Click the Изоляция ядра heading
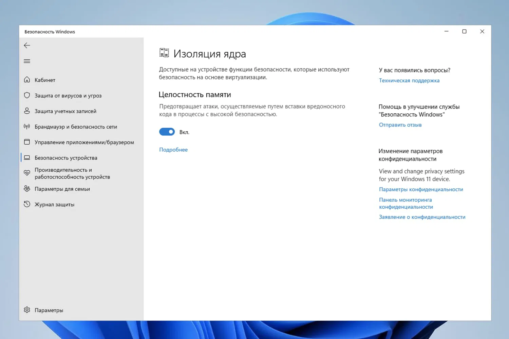The height and width of the screenshot is (339, 509). pos(210,54)
